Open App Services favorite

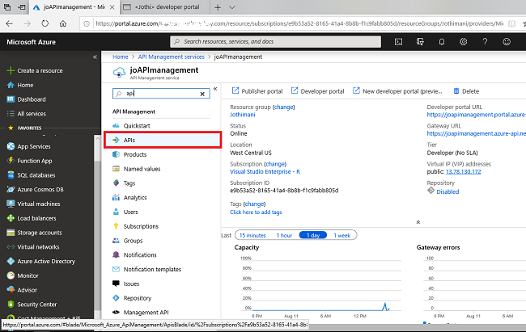(29, 146)
